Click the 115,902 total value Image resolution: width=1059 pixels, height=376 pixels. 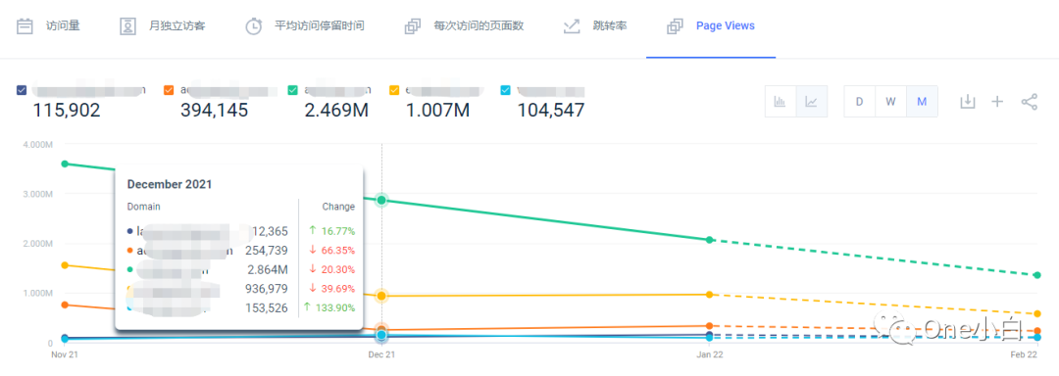[x=67, y=110]
